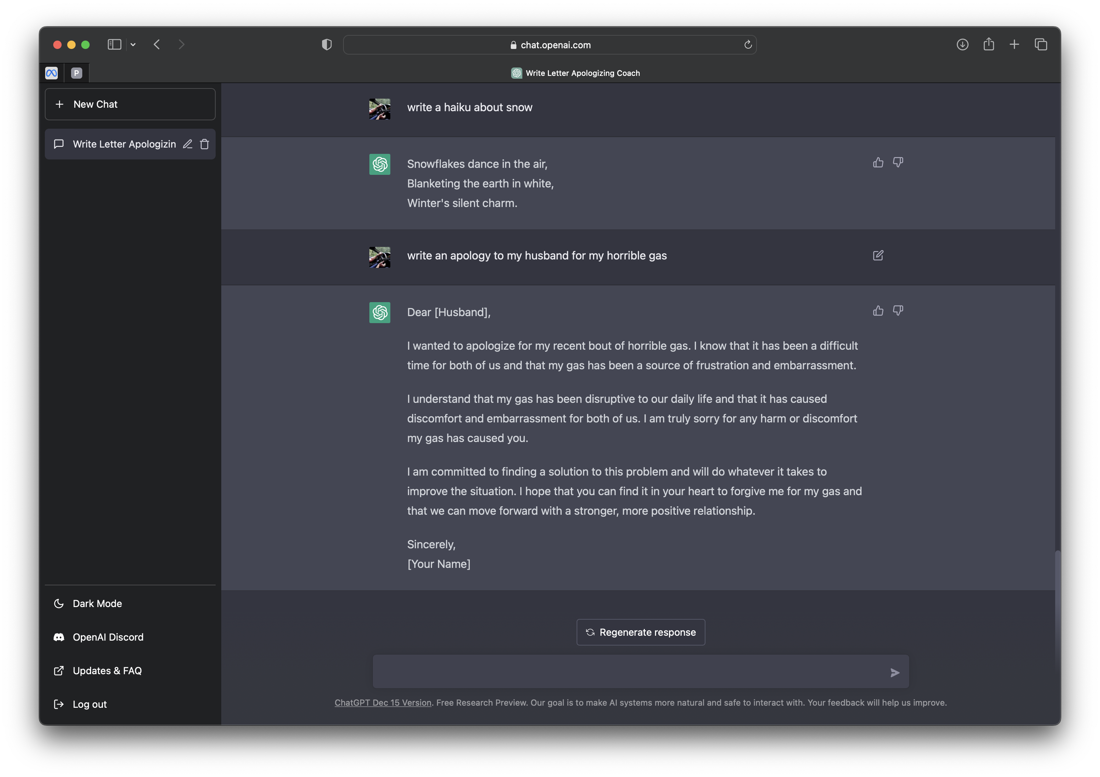Rename the Write Letter Apologizing chat
Screen dimensions: 1100x777
coord(188,144)
